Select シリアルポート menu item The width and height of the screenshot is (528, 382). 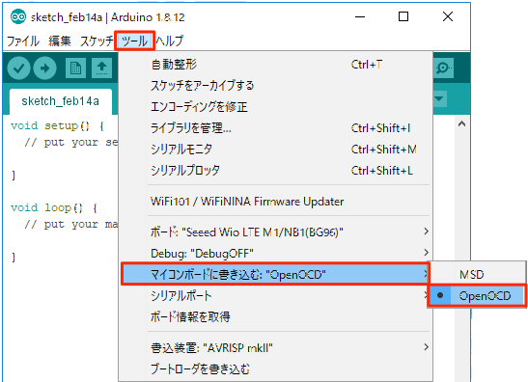pyautogui.click(x=275, y=296)
